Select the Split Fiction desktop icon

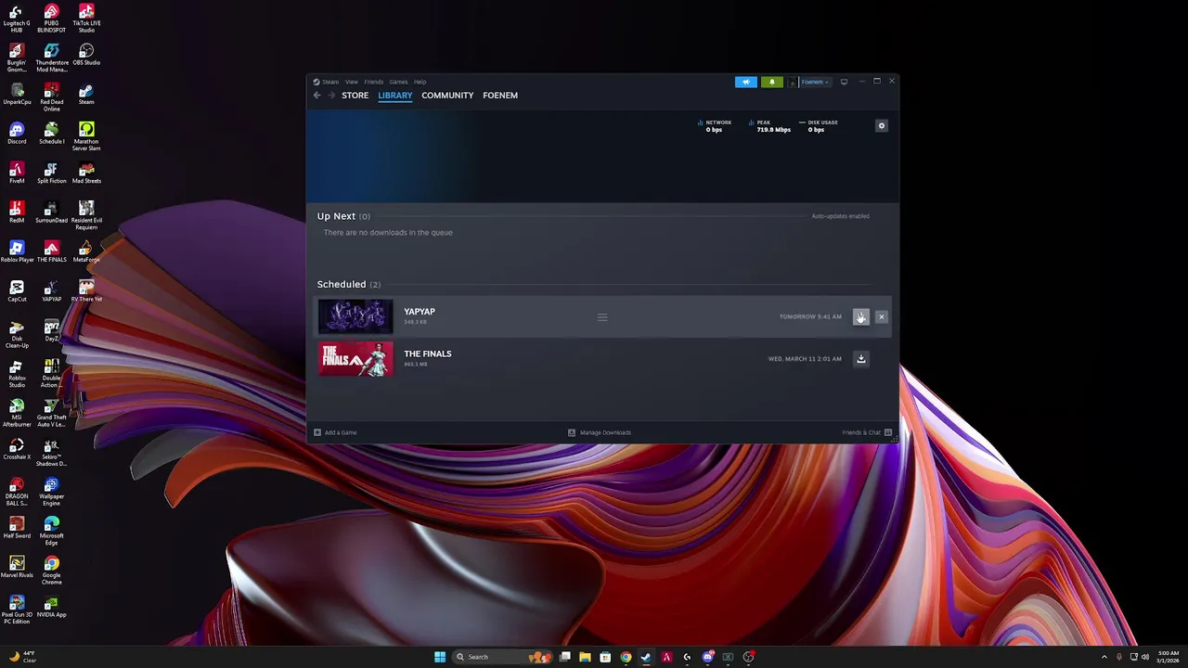52,173
